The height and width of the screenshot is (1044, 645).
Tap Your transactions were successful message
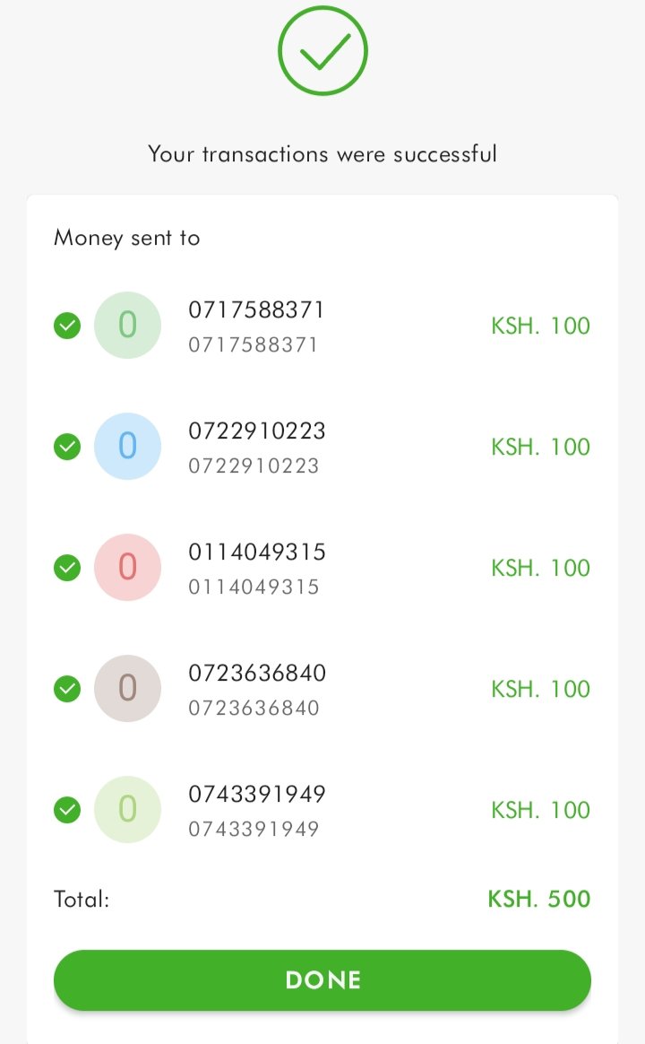coord(322,153)
